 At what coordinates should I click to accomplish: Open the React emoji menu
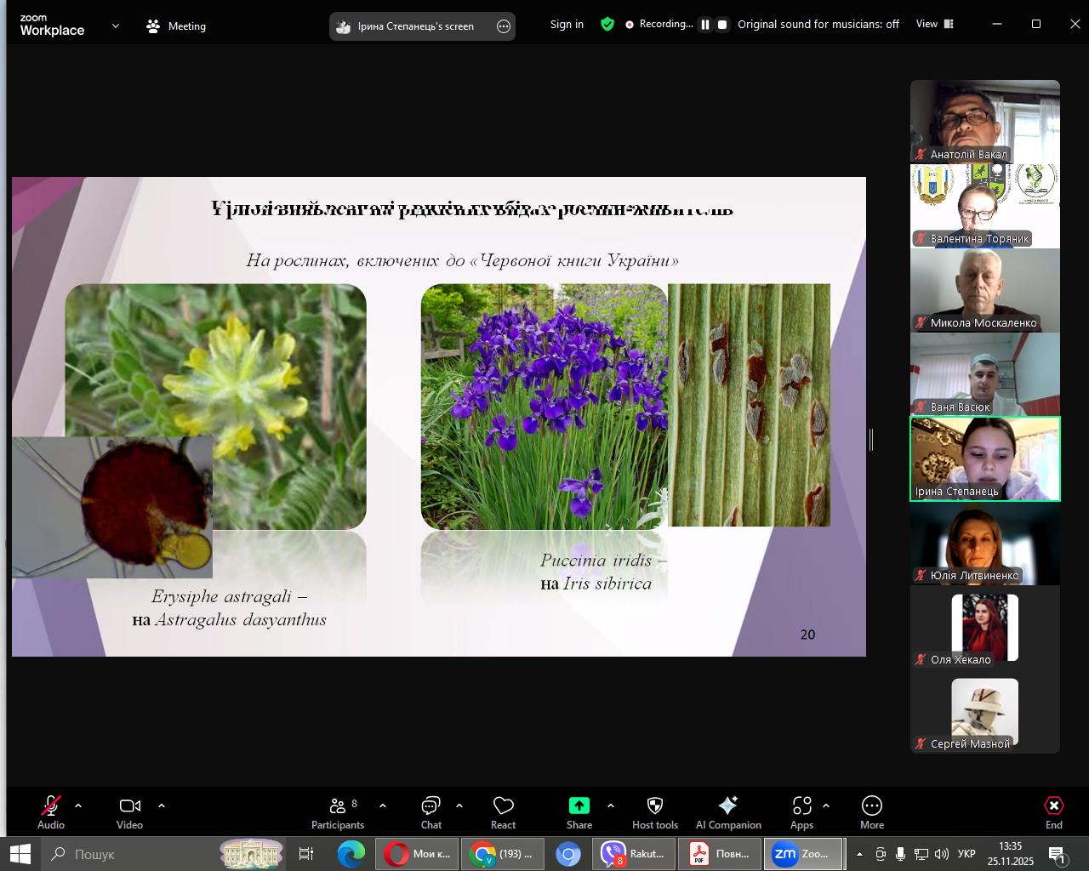[x=503, y=811]
